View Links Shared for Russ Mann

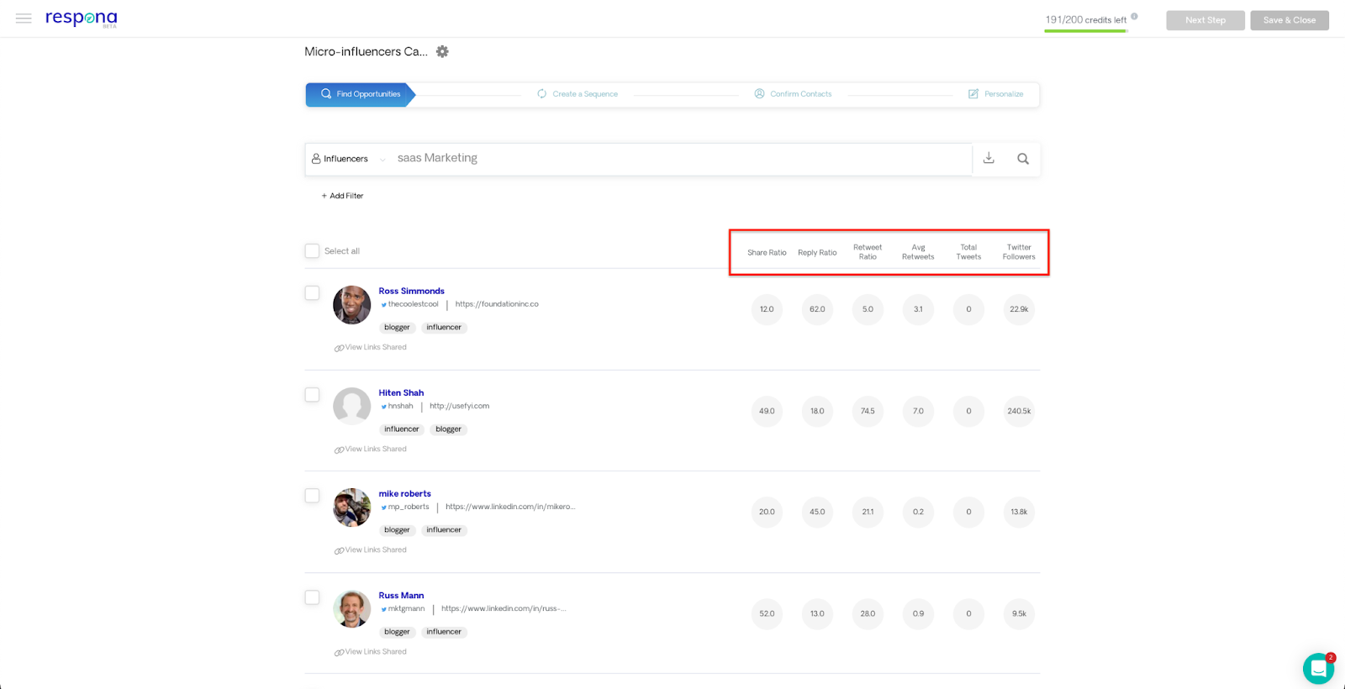371,651
